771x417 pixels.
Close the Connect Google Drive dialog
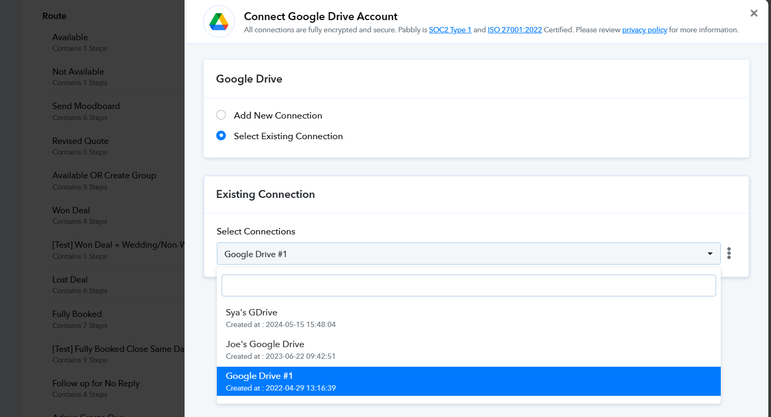tap(754, 13)
